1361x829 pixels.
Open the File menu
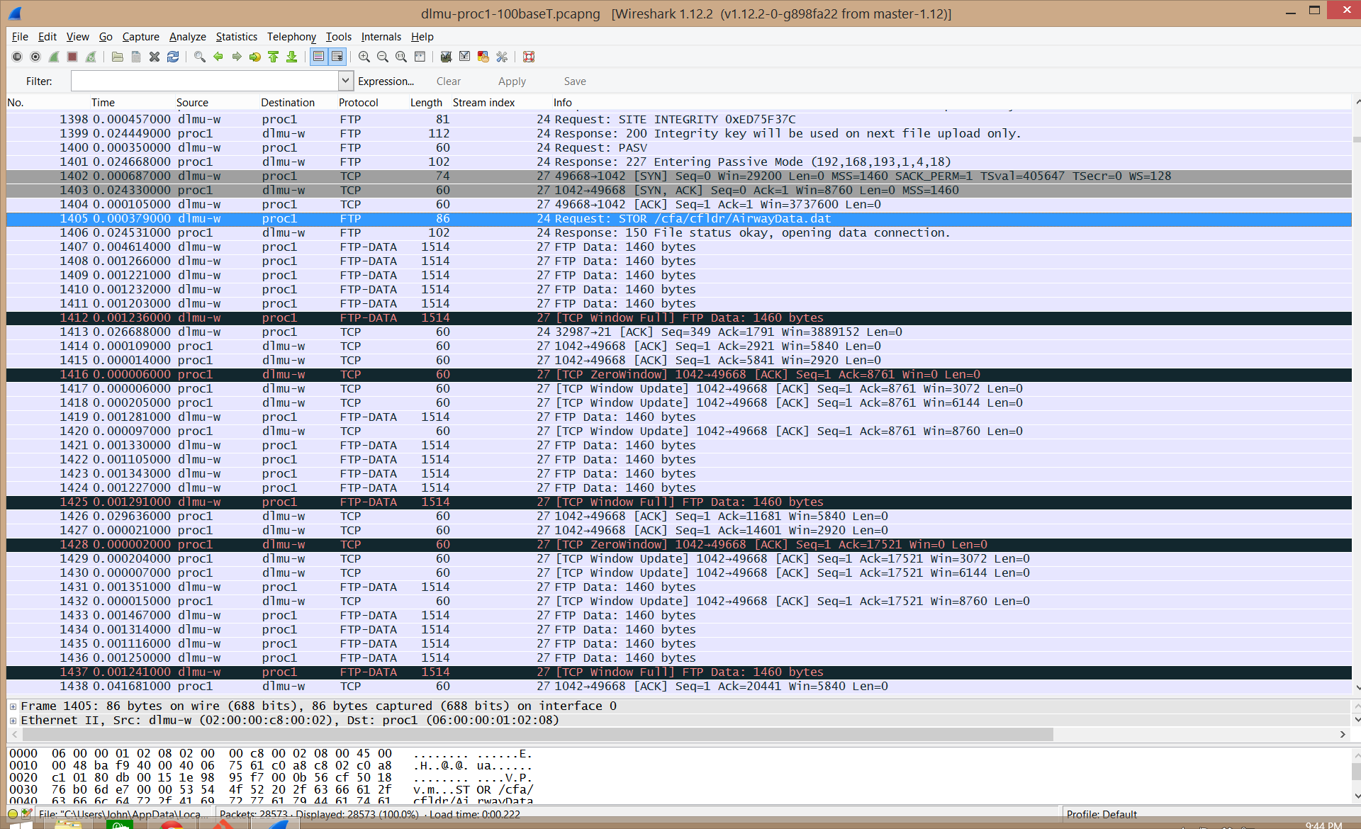(20, 37)
